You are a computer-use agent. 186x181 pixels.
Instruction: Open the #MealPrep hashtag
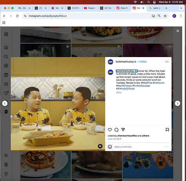146,83
